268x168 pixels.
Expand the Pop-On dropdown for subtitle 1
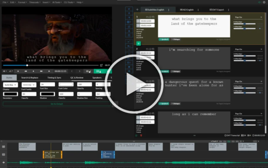(x=248, y=17)
